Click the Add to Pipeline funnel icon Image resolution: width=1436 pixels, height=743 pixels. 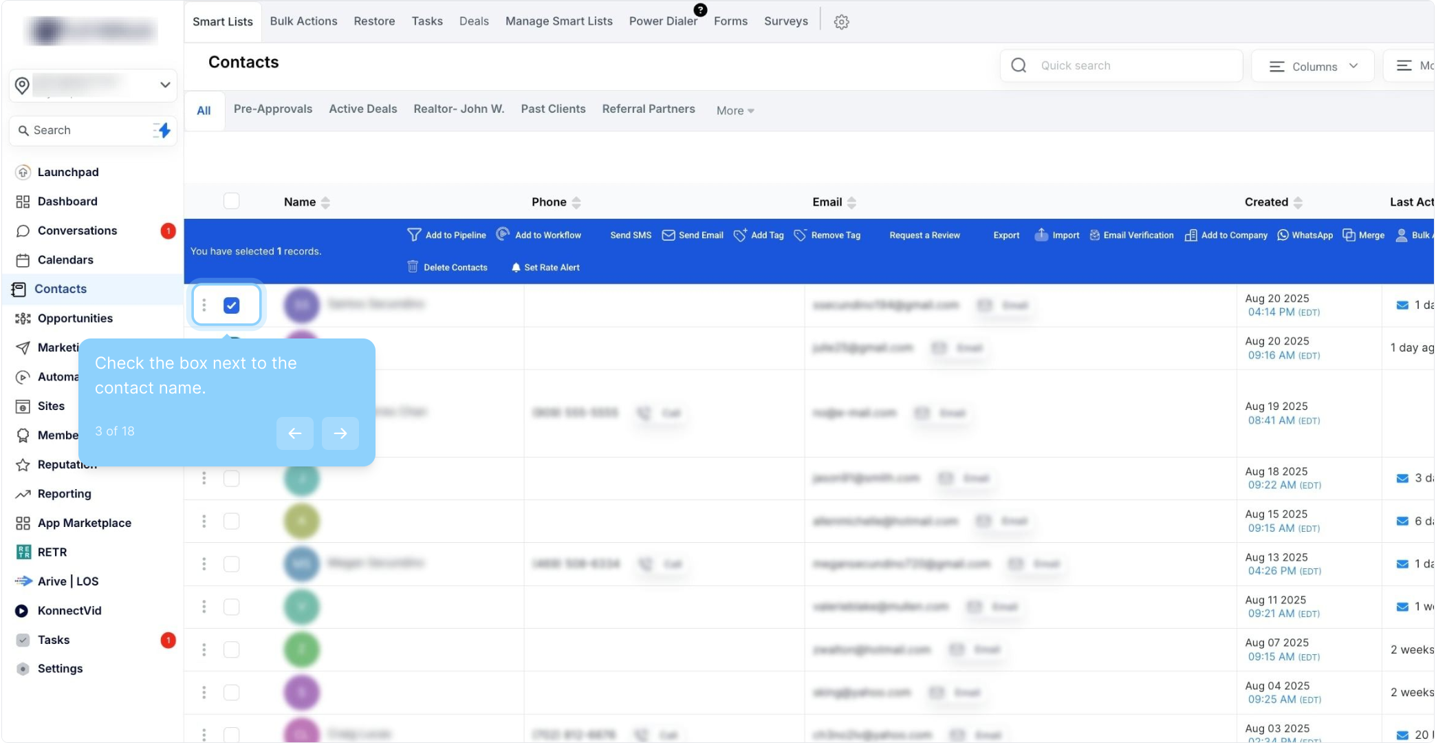coord(414,235)
